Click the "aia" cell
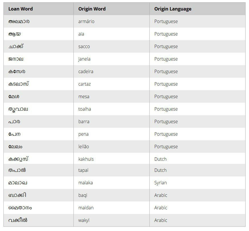 81,34
